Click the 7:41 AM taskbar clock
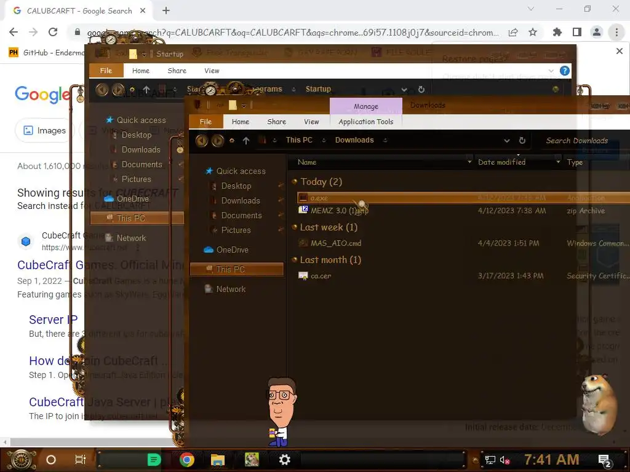Screen dimensions: 630x472 click(552, 460)
